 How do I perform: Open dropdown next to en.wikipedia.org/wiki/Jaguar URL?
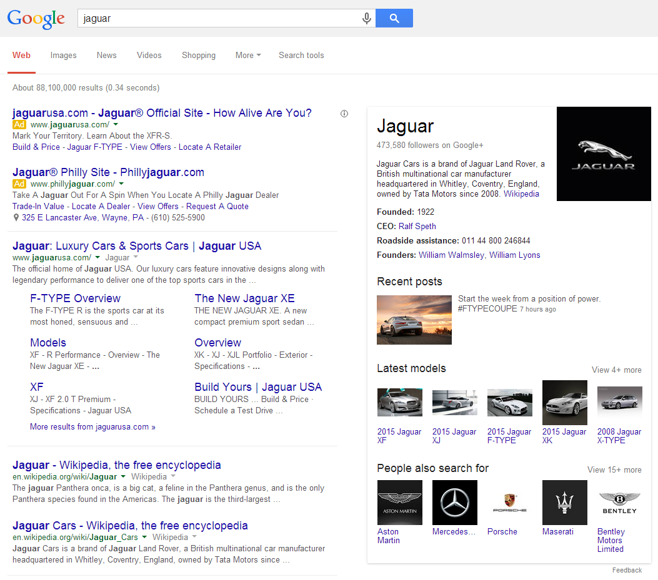[123, 476]
